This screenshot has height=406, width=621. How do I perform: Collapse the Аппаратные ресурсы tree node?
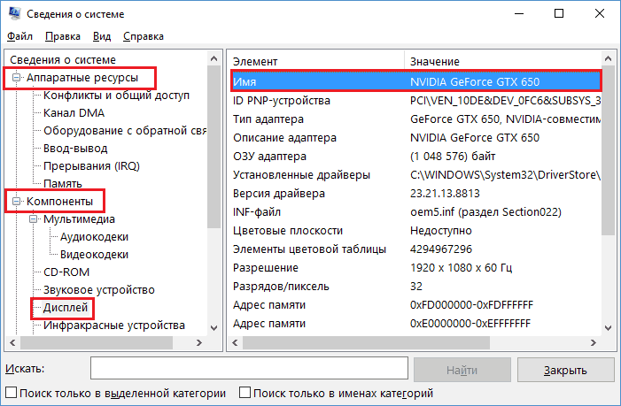16,78
